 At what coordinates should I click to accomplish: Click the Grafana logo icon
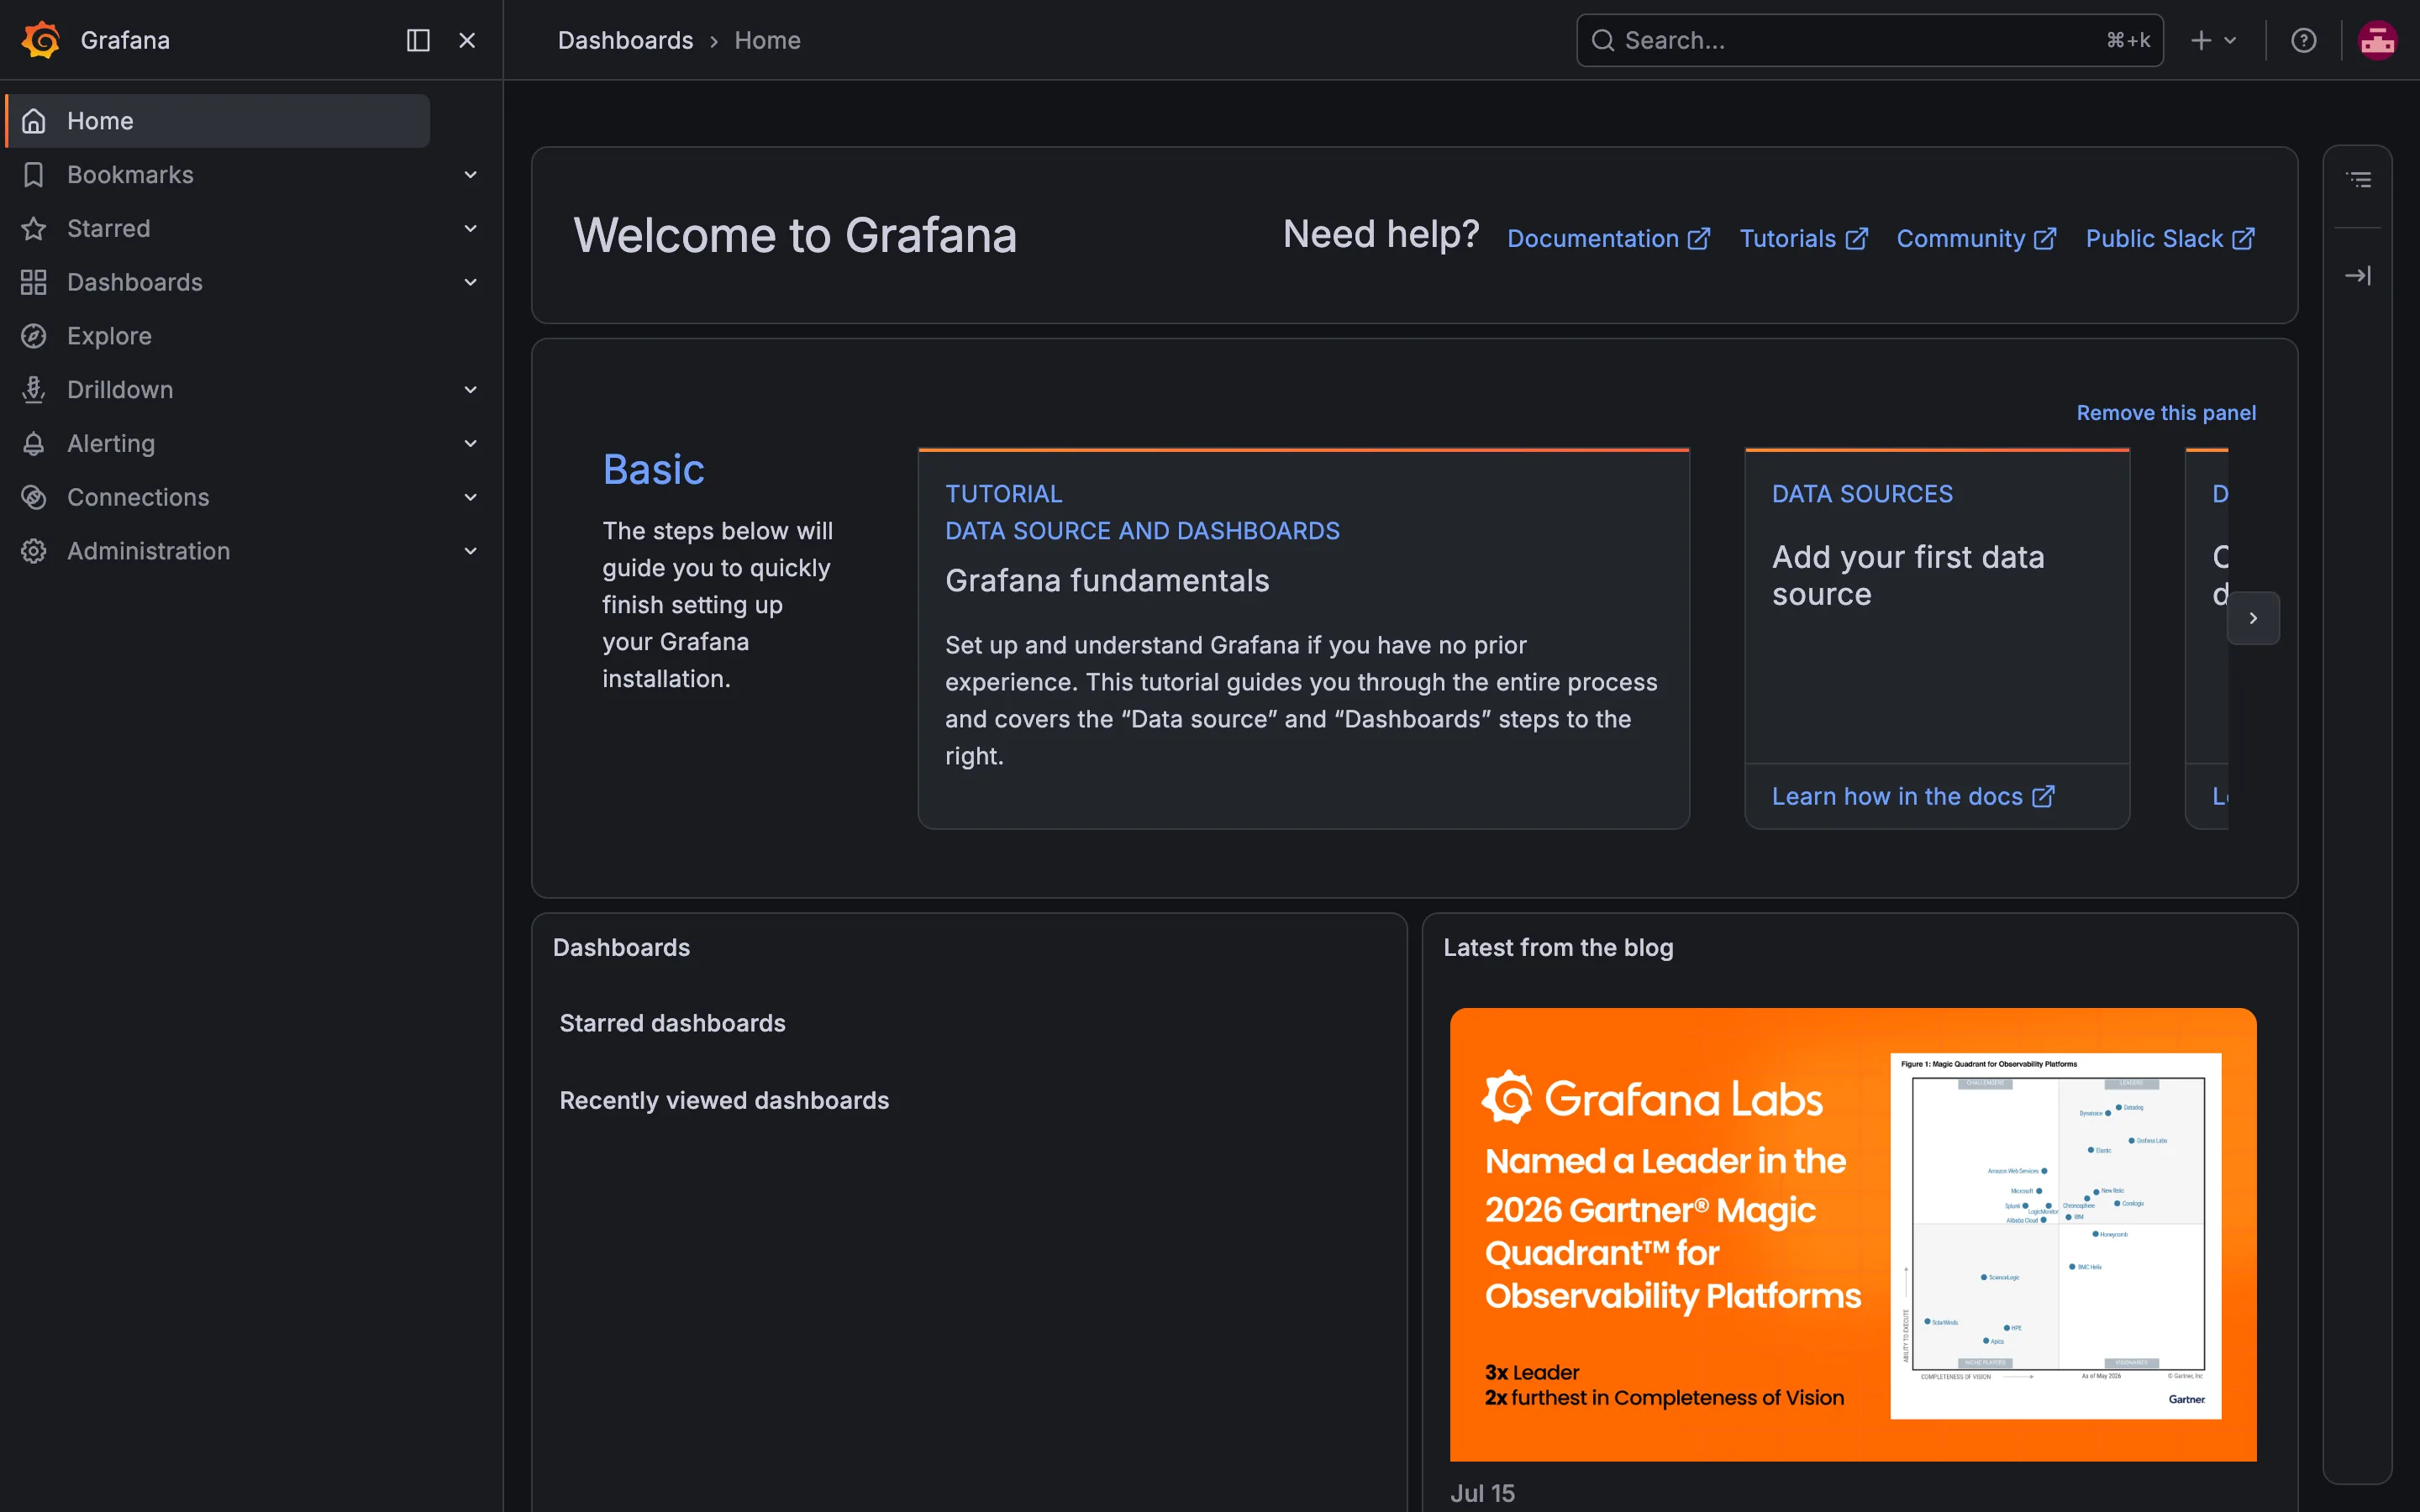click(41, 40)
